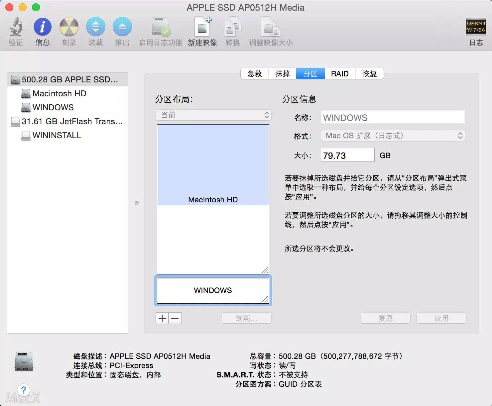Click the New Image toolbar icon

coord(202,27)
